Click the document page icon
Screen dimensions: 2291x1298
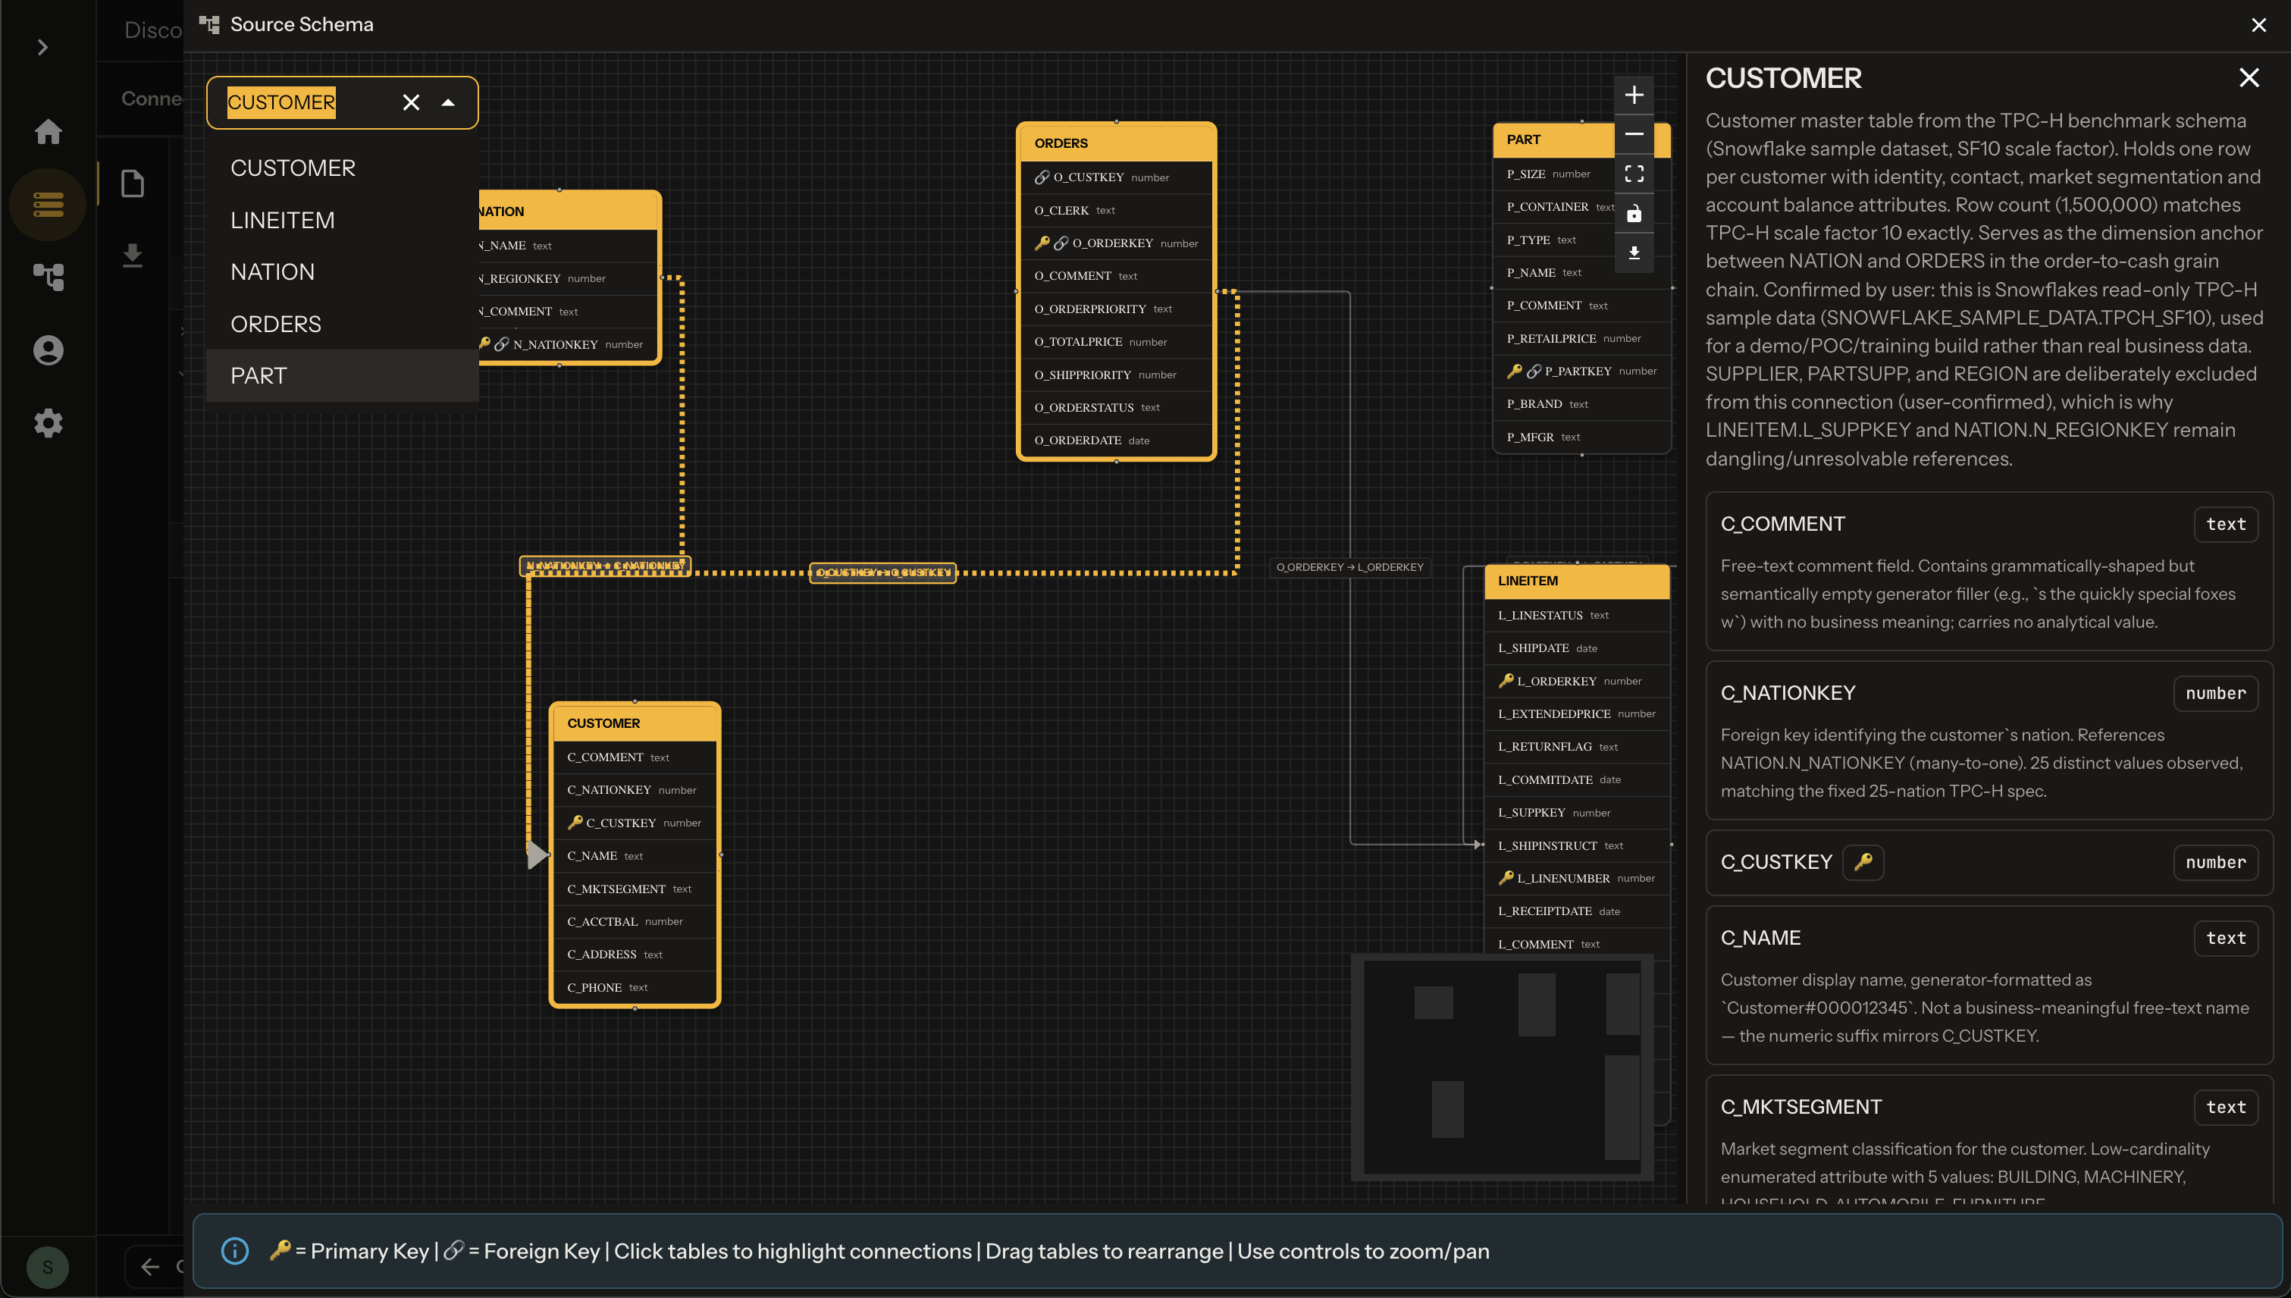pyautogui.click(x=133, y=183)
